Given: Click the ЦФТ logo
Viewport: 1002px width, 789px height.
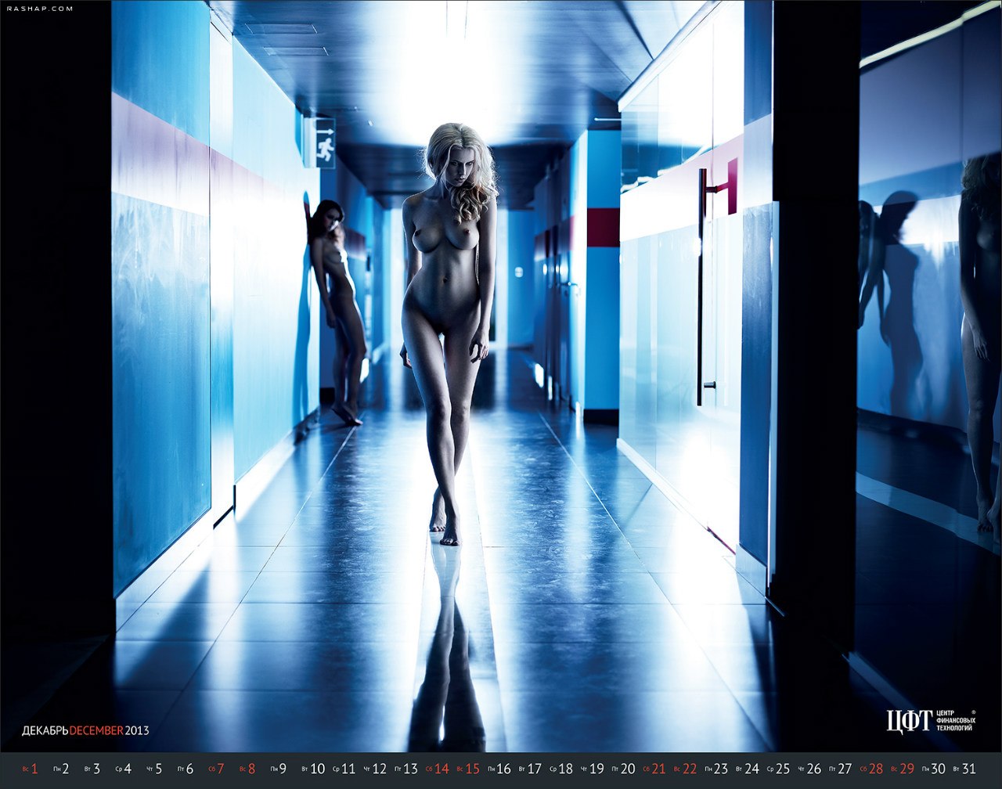Looking at the screenshot, I should click(x=909, y=721).
